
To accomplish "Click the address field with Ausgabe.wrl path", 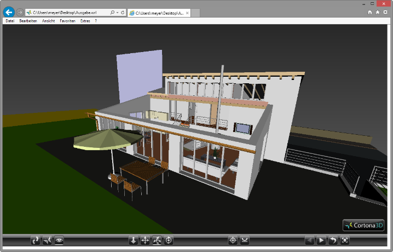I will click(x=68, y=12).
